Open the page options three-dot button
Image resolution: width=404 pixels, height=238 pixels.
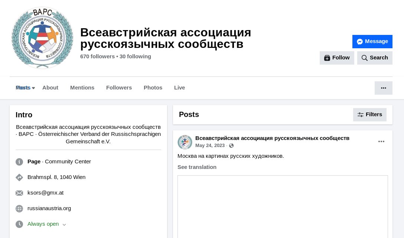(383, 88)
